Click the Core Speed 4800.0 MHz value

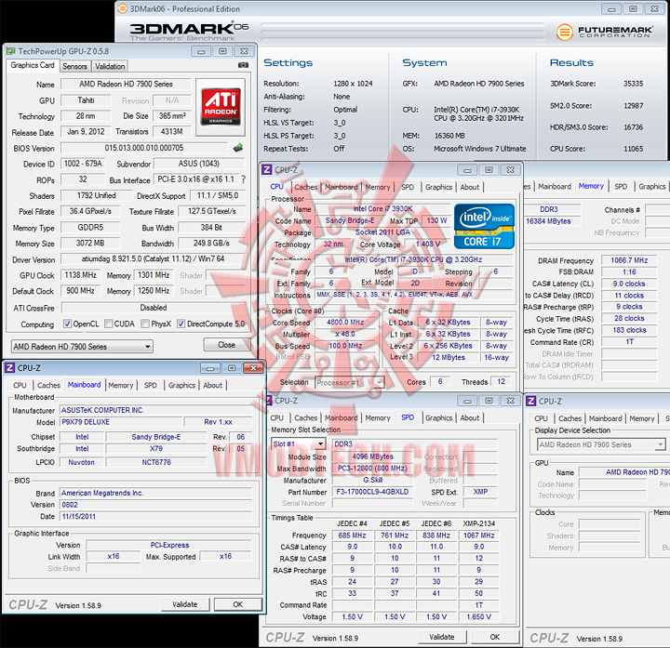point(345,323)
